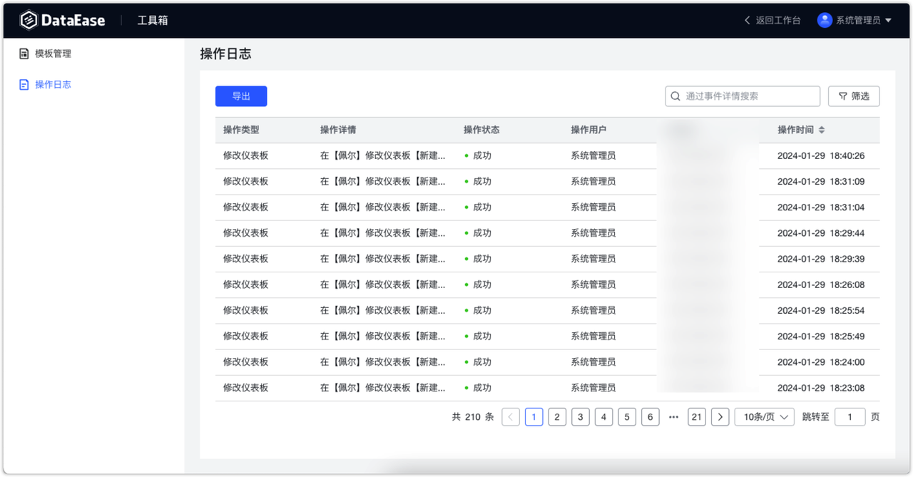
Task: Click the 导出 export button
Action: pos(241,96)
